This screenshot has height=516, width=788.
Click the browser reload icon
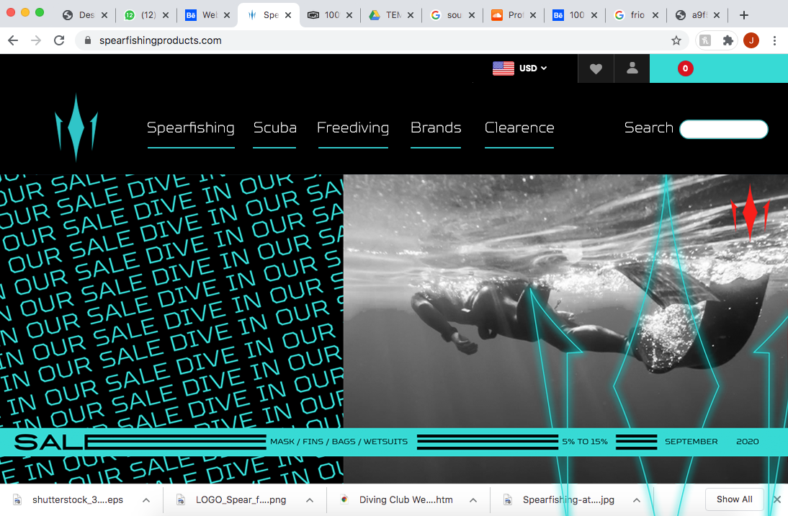(59, 40)
